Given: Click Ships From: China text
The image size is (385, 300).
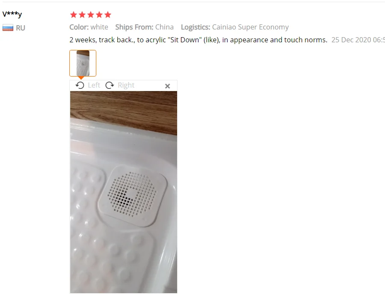Looking at the screenshot, I should [145, 27].
